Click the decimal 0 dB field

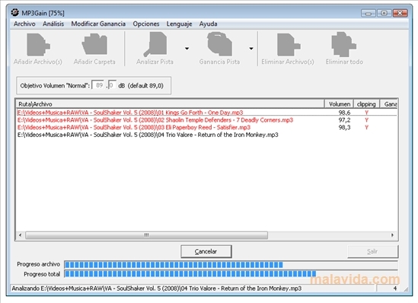[112, 85]
